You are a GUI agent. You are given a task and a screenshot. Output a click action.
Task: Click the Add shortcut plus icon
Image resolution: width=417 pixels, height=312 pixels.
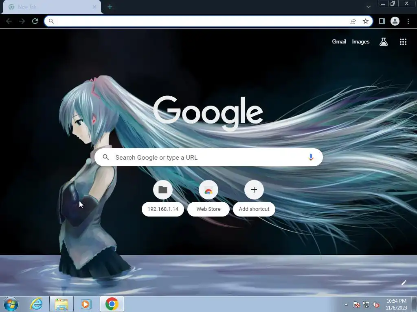tap(254, 190)
